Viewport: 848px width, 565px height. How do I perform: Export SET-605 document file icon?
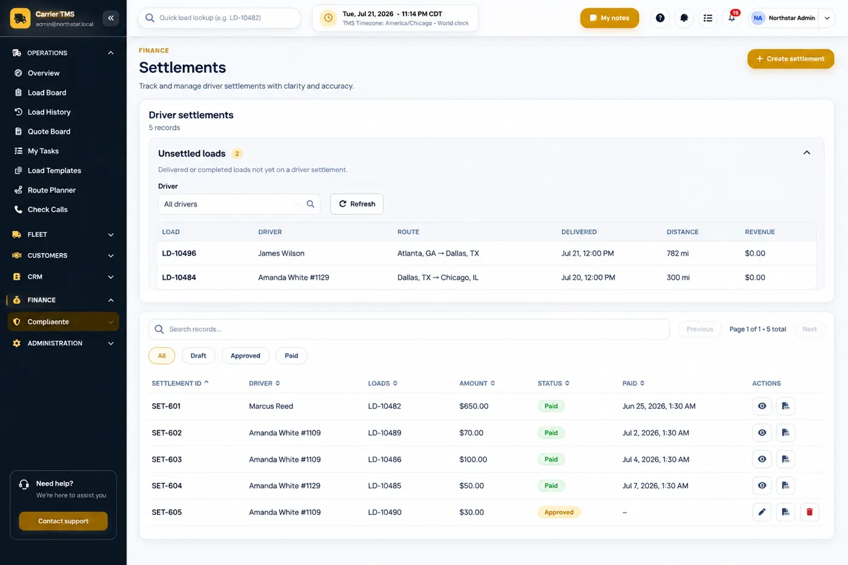coord(786,512)
